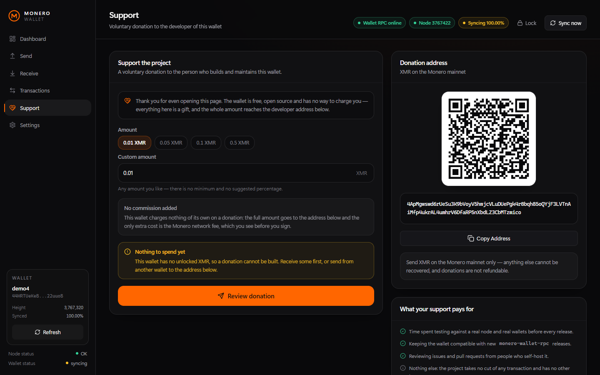Screen dimensions: 600x375
Task: Click the demo4 wallet name
Action: click(x=20, y=288)
